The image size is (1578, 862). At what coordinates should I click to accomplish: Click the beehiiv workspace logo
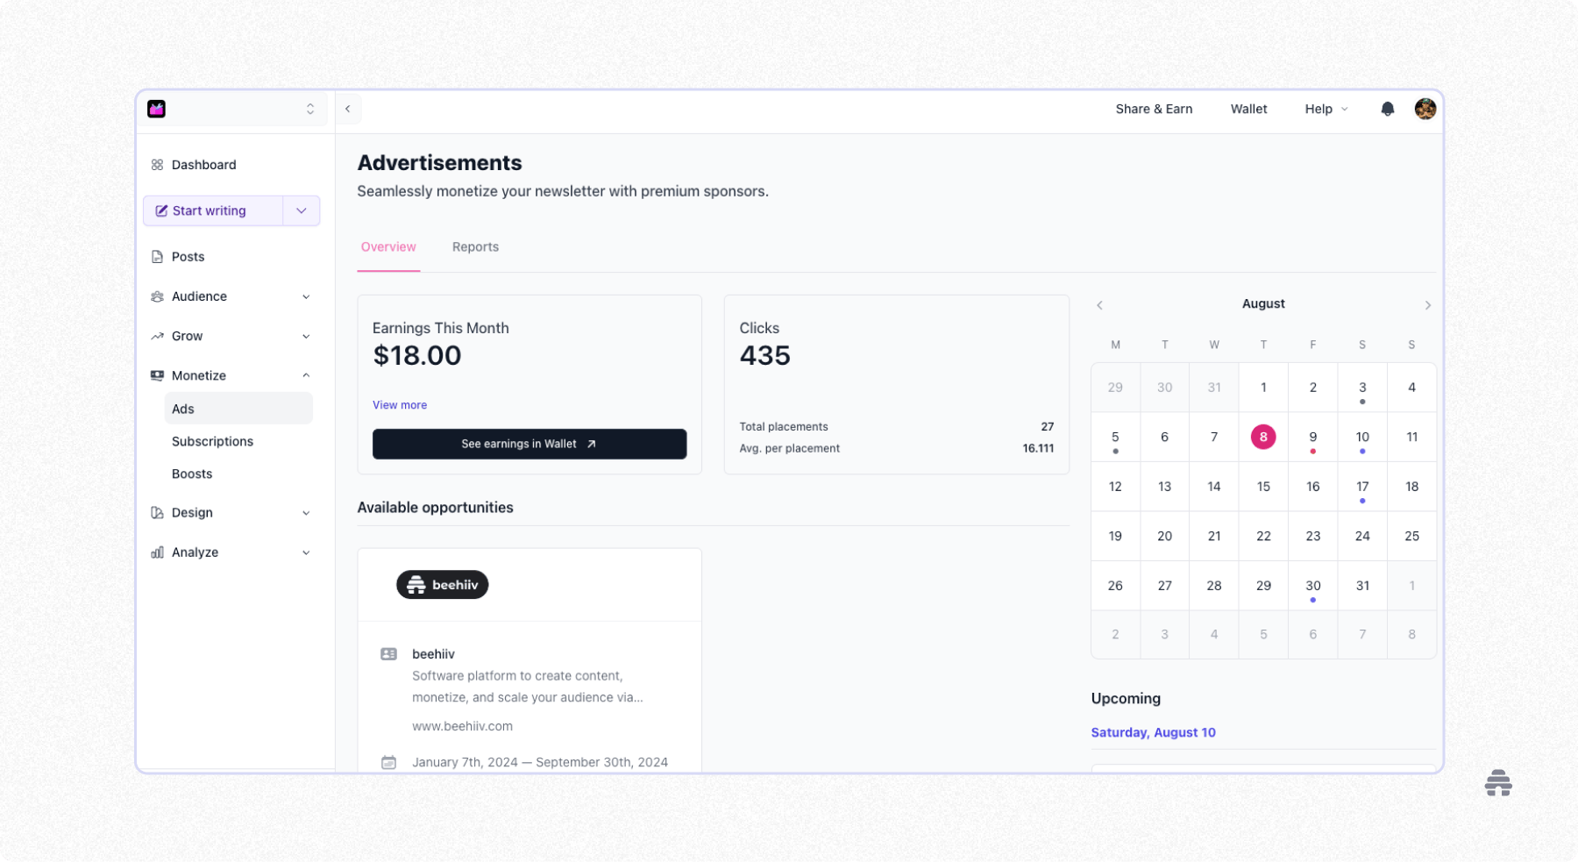(156, 108)
